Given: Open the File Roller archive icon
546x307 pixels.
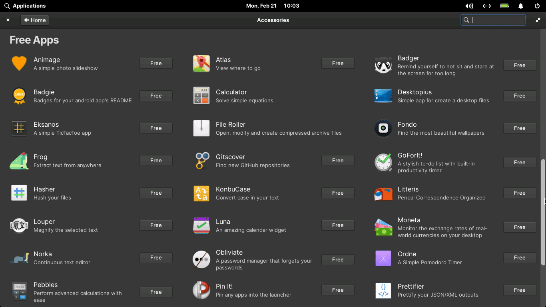Looking at the screenshot, I should pyautogui.click(x=201, y=128).
